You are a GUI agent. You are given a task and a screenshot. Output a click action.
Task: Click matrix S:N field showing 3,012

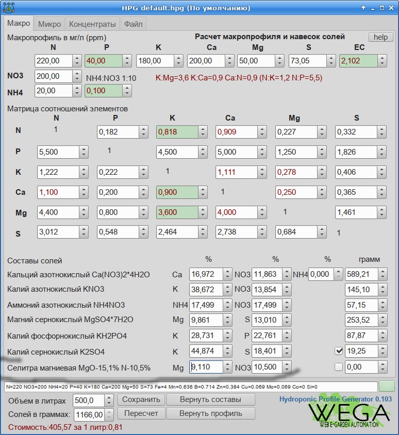click(x=58, y=232)
